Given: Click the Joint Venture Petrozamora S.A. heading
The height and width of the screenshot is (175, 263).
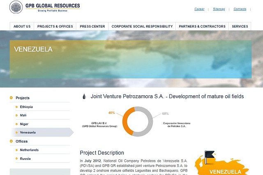Looking at the screenshot, I should (x=167, y=97).
